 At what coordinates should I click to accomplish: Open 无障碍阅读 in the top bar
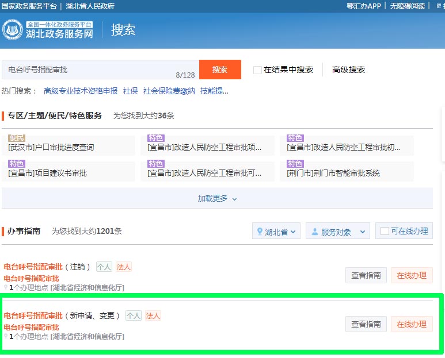tap(407, 6)
